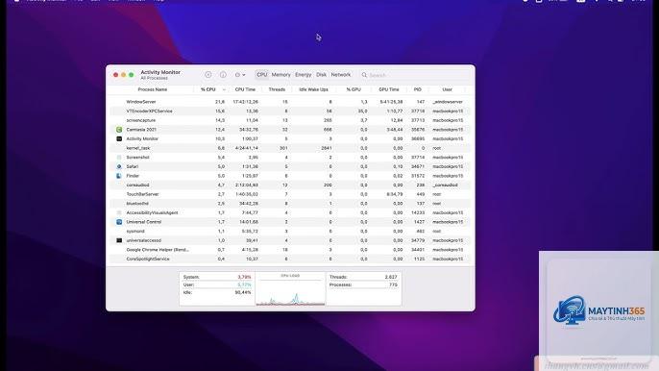The height and width of the screenshot is (371, 659).
Task: Click the 35,0 % GPU value
Action: (363, 111)
